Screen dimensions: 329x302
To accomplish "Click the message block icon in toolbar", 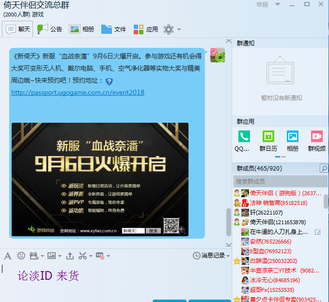I will point(100,256).
